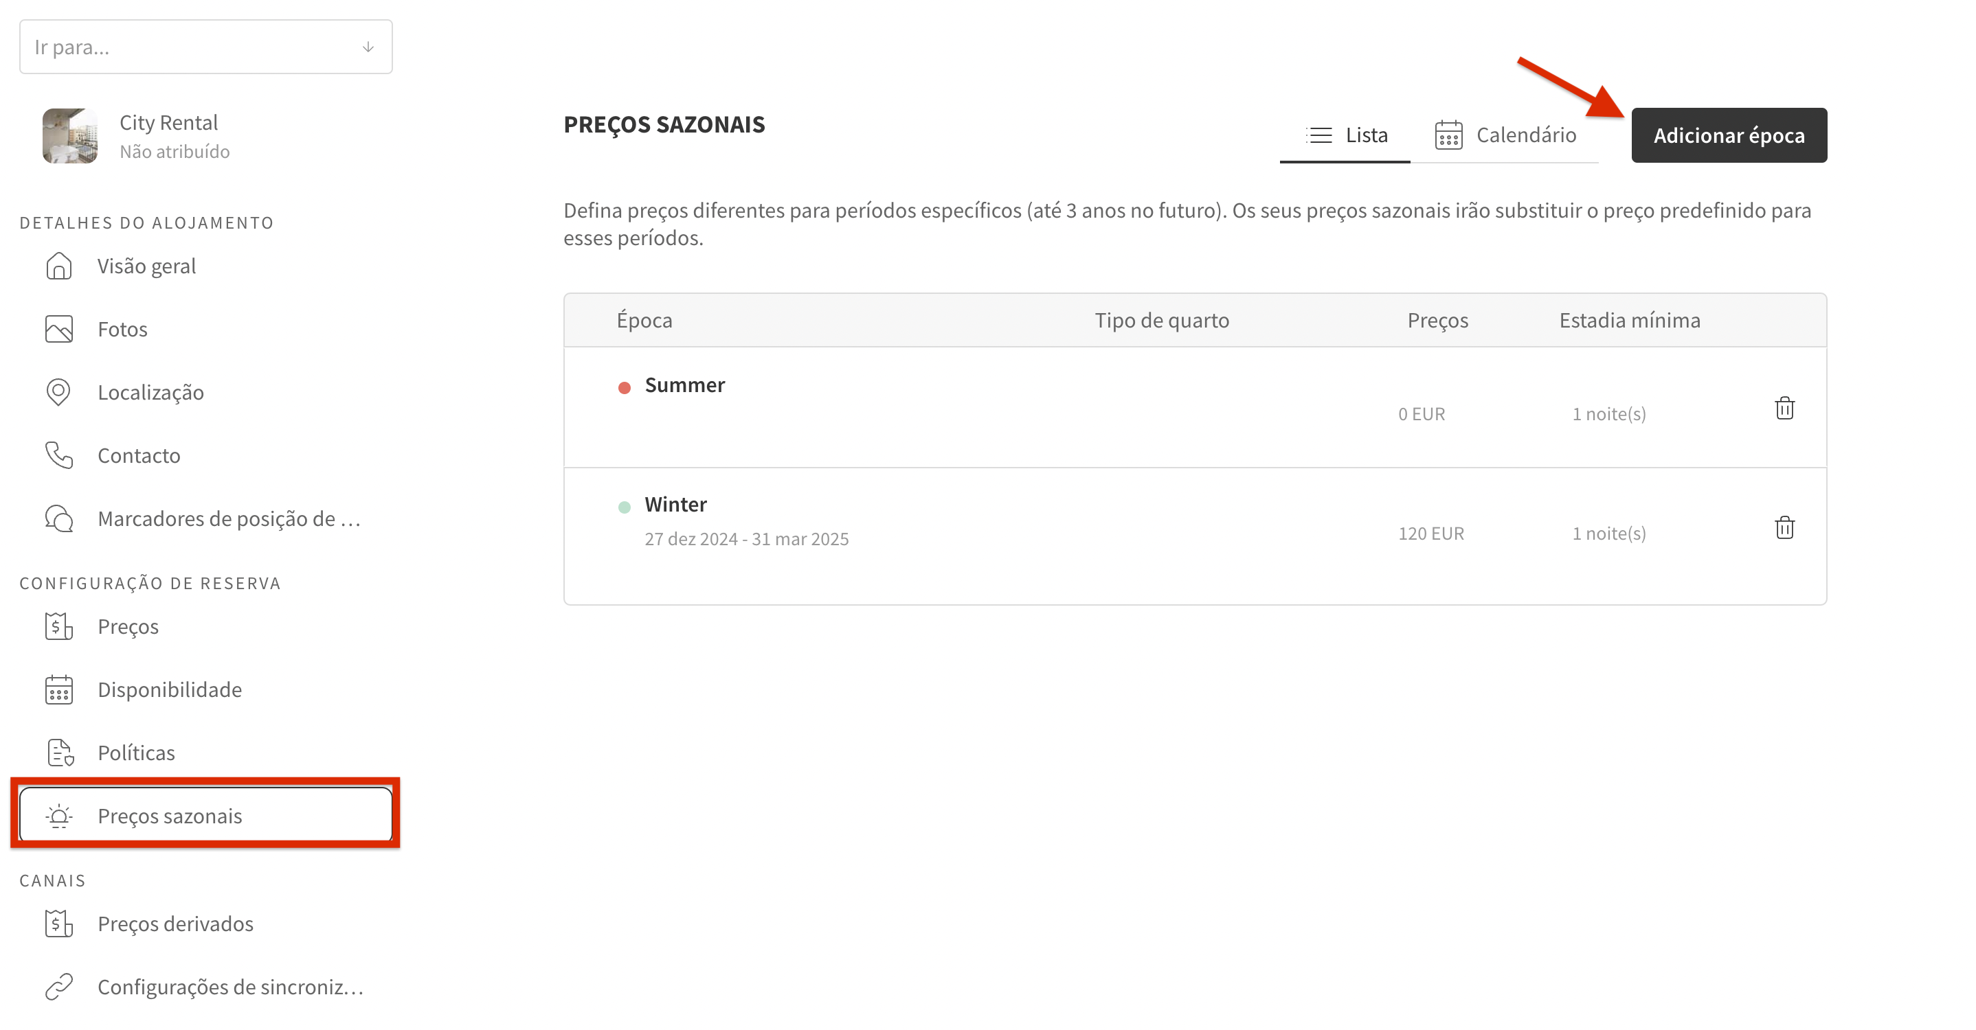Image resolution: width=1976 pixels, height=1030 pixels.
Task: Click the red Summer color dot
Action: [x=625, y=387]
